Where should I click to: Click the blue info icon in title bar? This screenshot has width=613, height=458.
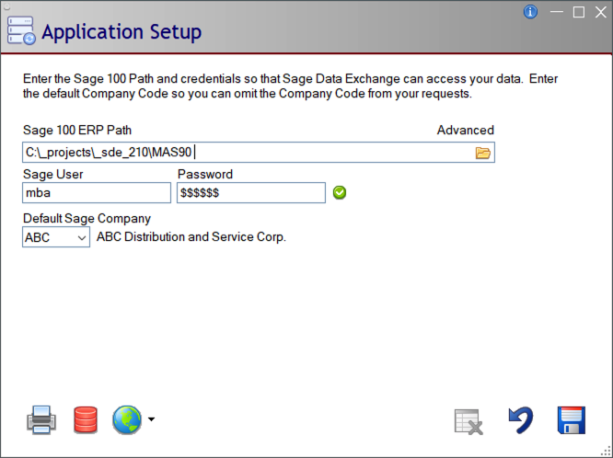coord(530,12)
